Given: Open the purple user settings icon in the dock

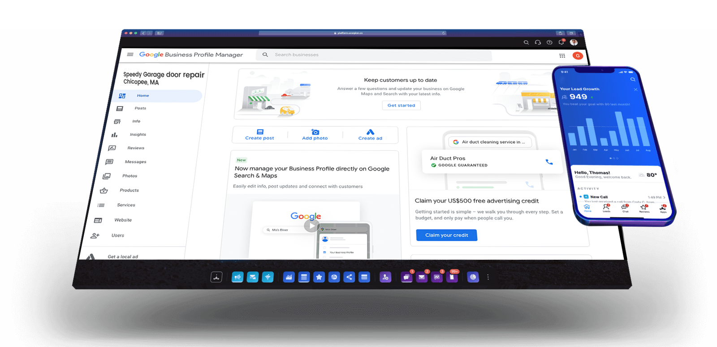Looking at the screenshot, I should 385,277.
